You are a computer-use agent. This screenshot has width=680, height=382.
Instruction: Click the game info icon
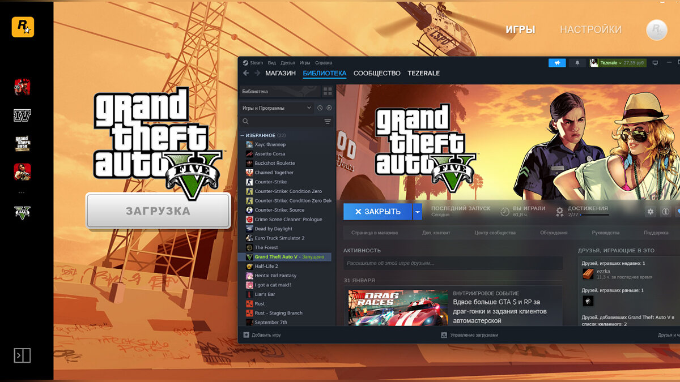(666, 212)
